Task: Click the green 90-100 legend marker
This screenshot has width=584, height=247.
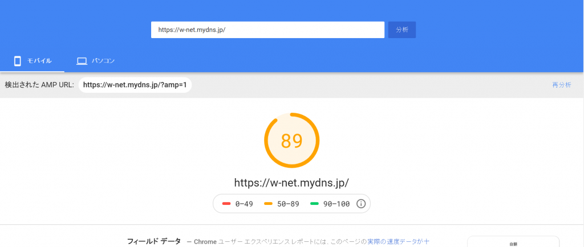Action: [x=314, y=204]
